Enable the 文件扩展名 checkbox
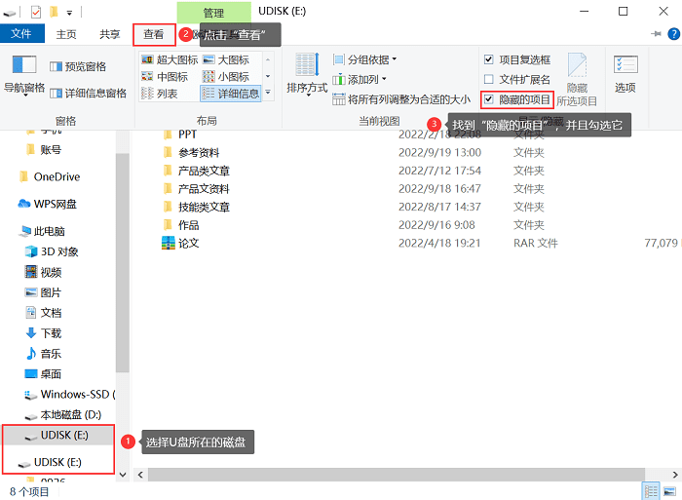The width and height of the screenshot is (682, 500). click(488, 79)
